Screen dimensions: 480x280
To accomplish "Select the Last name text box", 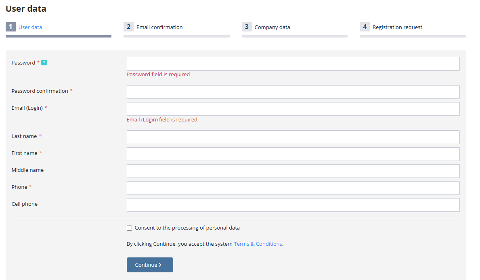I will (x=293, y=137).
